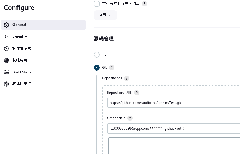The image size is (240, 154).
Task: Click the Build Steps list icon
Action: pos(6,72)
